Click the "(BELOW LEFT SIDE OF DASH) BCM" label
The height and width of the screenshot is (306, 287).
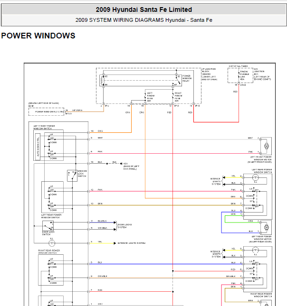[44, 104]
